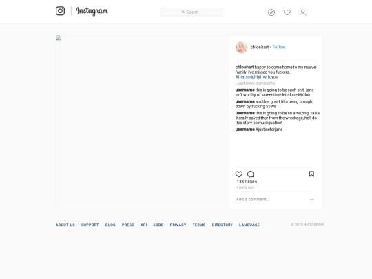Open the 1337 likes list
The width and height of the screenshot is (372, 279).
247,182
